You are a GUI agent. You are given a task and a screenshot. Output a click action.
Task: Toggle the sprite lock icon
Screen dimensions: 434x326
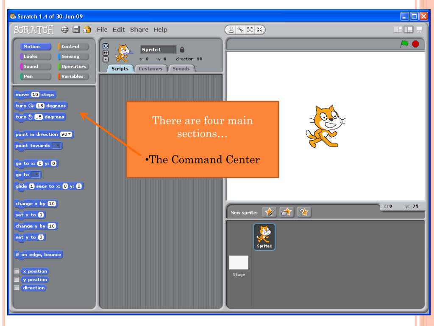coord(182,50)
